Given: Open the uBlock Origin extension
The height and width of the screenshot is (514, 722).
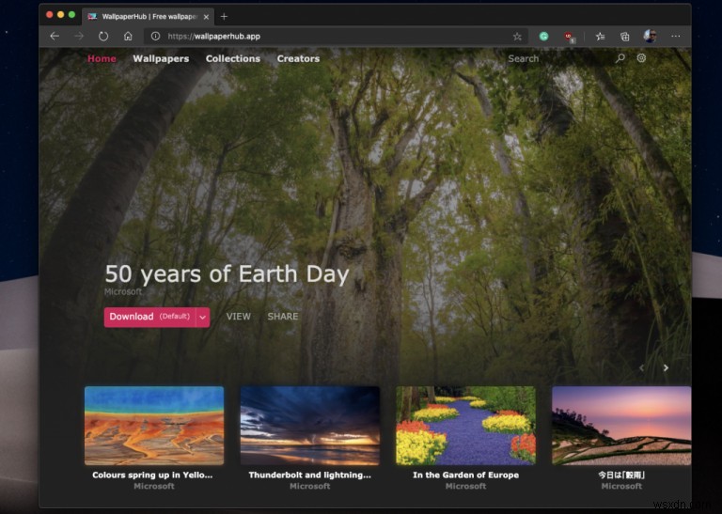Looking at the screenshot, I should [x=569, y=37].
